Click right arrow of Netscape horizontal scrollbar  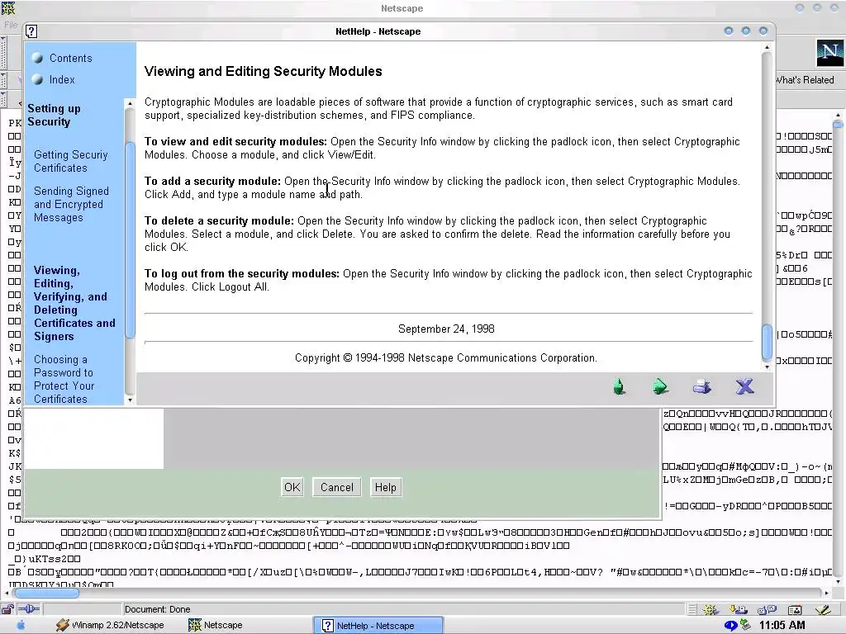pyautogui.click(x=826, y=593)
